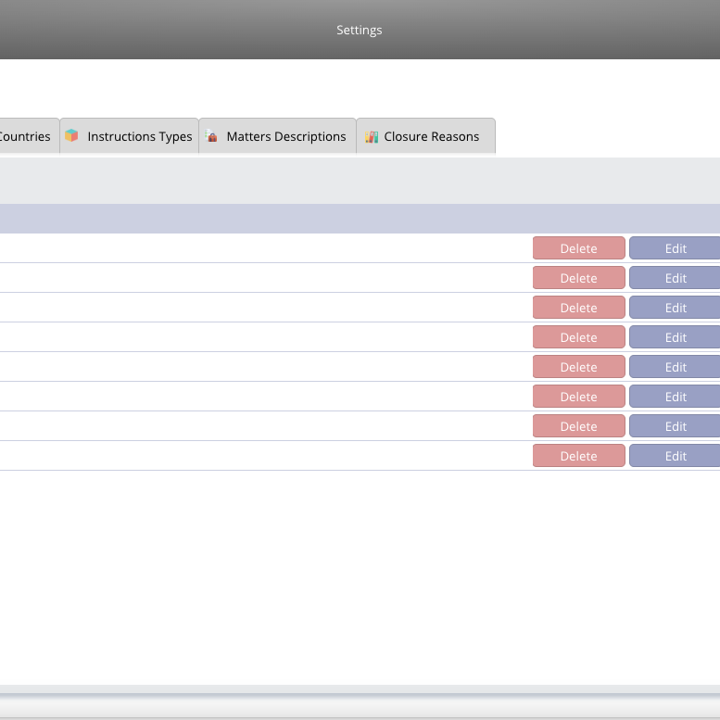Screen dimensions: 720x720
Task: Open the Countries tab
Action: [x=30, y=136]
